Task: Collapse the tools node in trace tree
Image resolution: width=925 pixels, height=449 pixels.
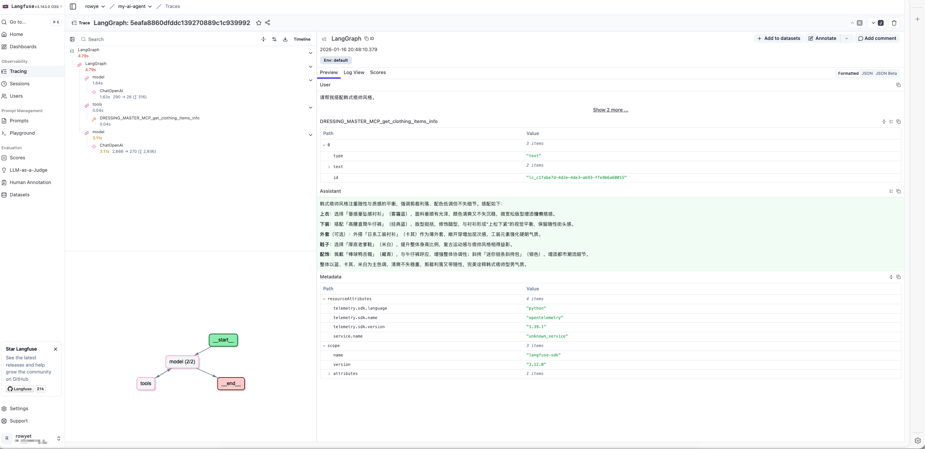Action: (x=311, y=107)
